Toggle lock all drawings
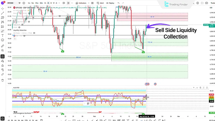The width and height of the screenshot is (215, 121). (2, 65)
